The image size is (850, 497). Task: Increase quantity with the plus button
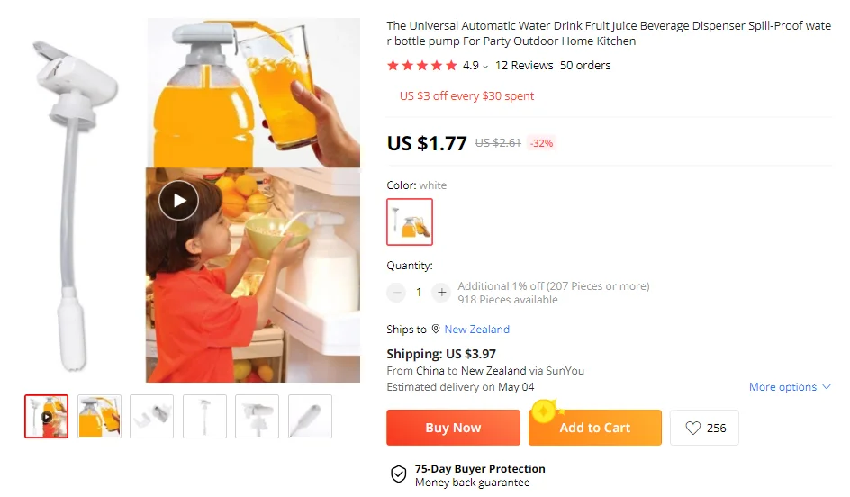coord(441,293)
